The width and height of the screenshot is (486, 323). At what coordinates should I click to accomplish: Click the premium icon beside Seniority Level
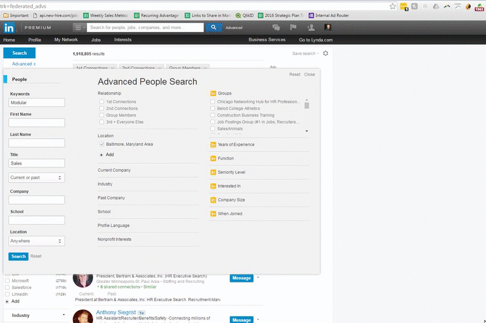213,172
